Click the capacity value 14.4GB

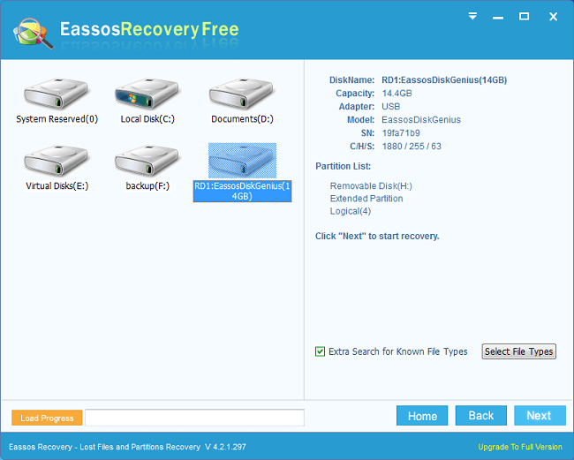(397, 94)
